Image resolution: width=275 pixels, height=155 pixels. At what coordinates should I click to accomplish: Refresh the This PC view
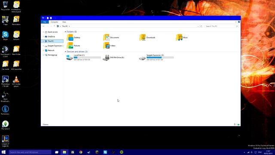point(201,26)
